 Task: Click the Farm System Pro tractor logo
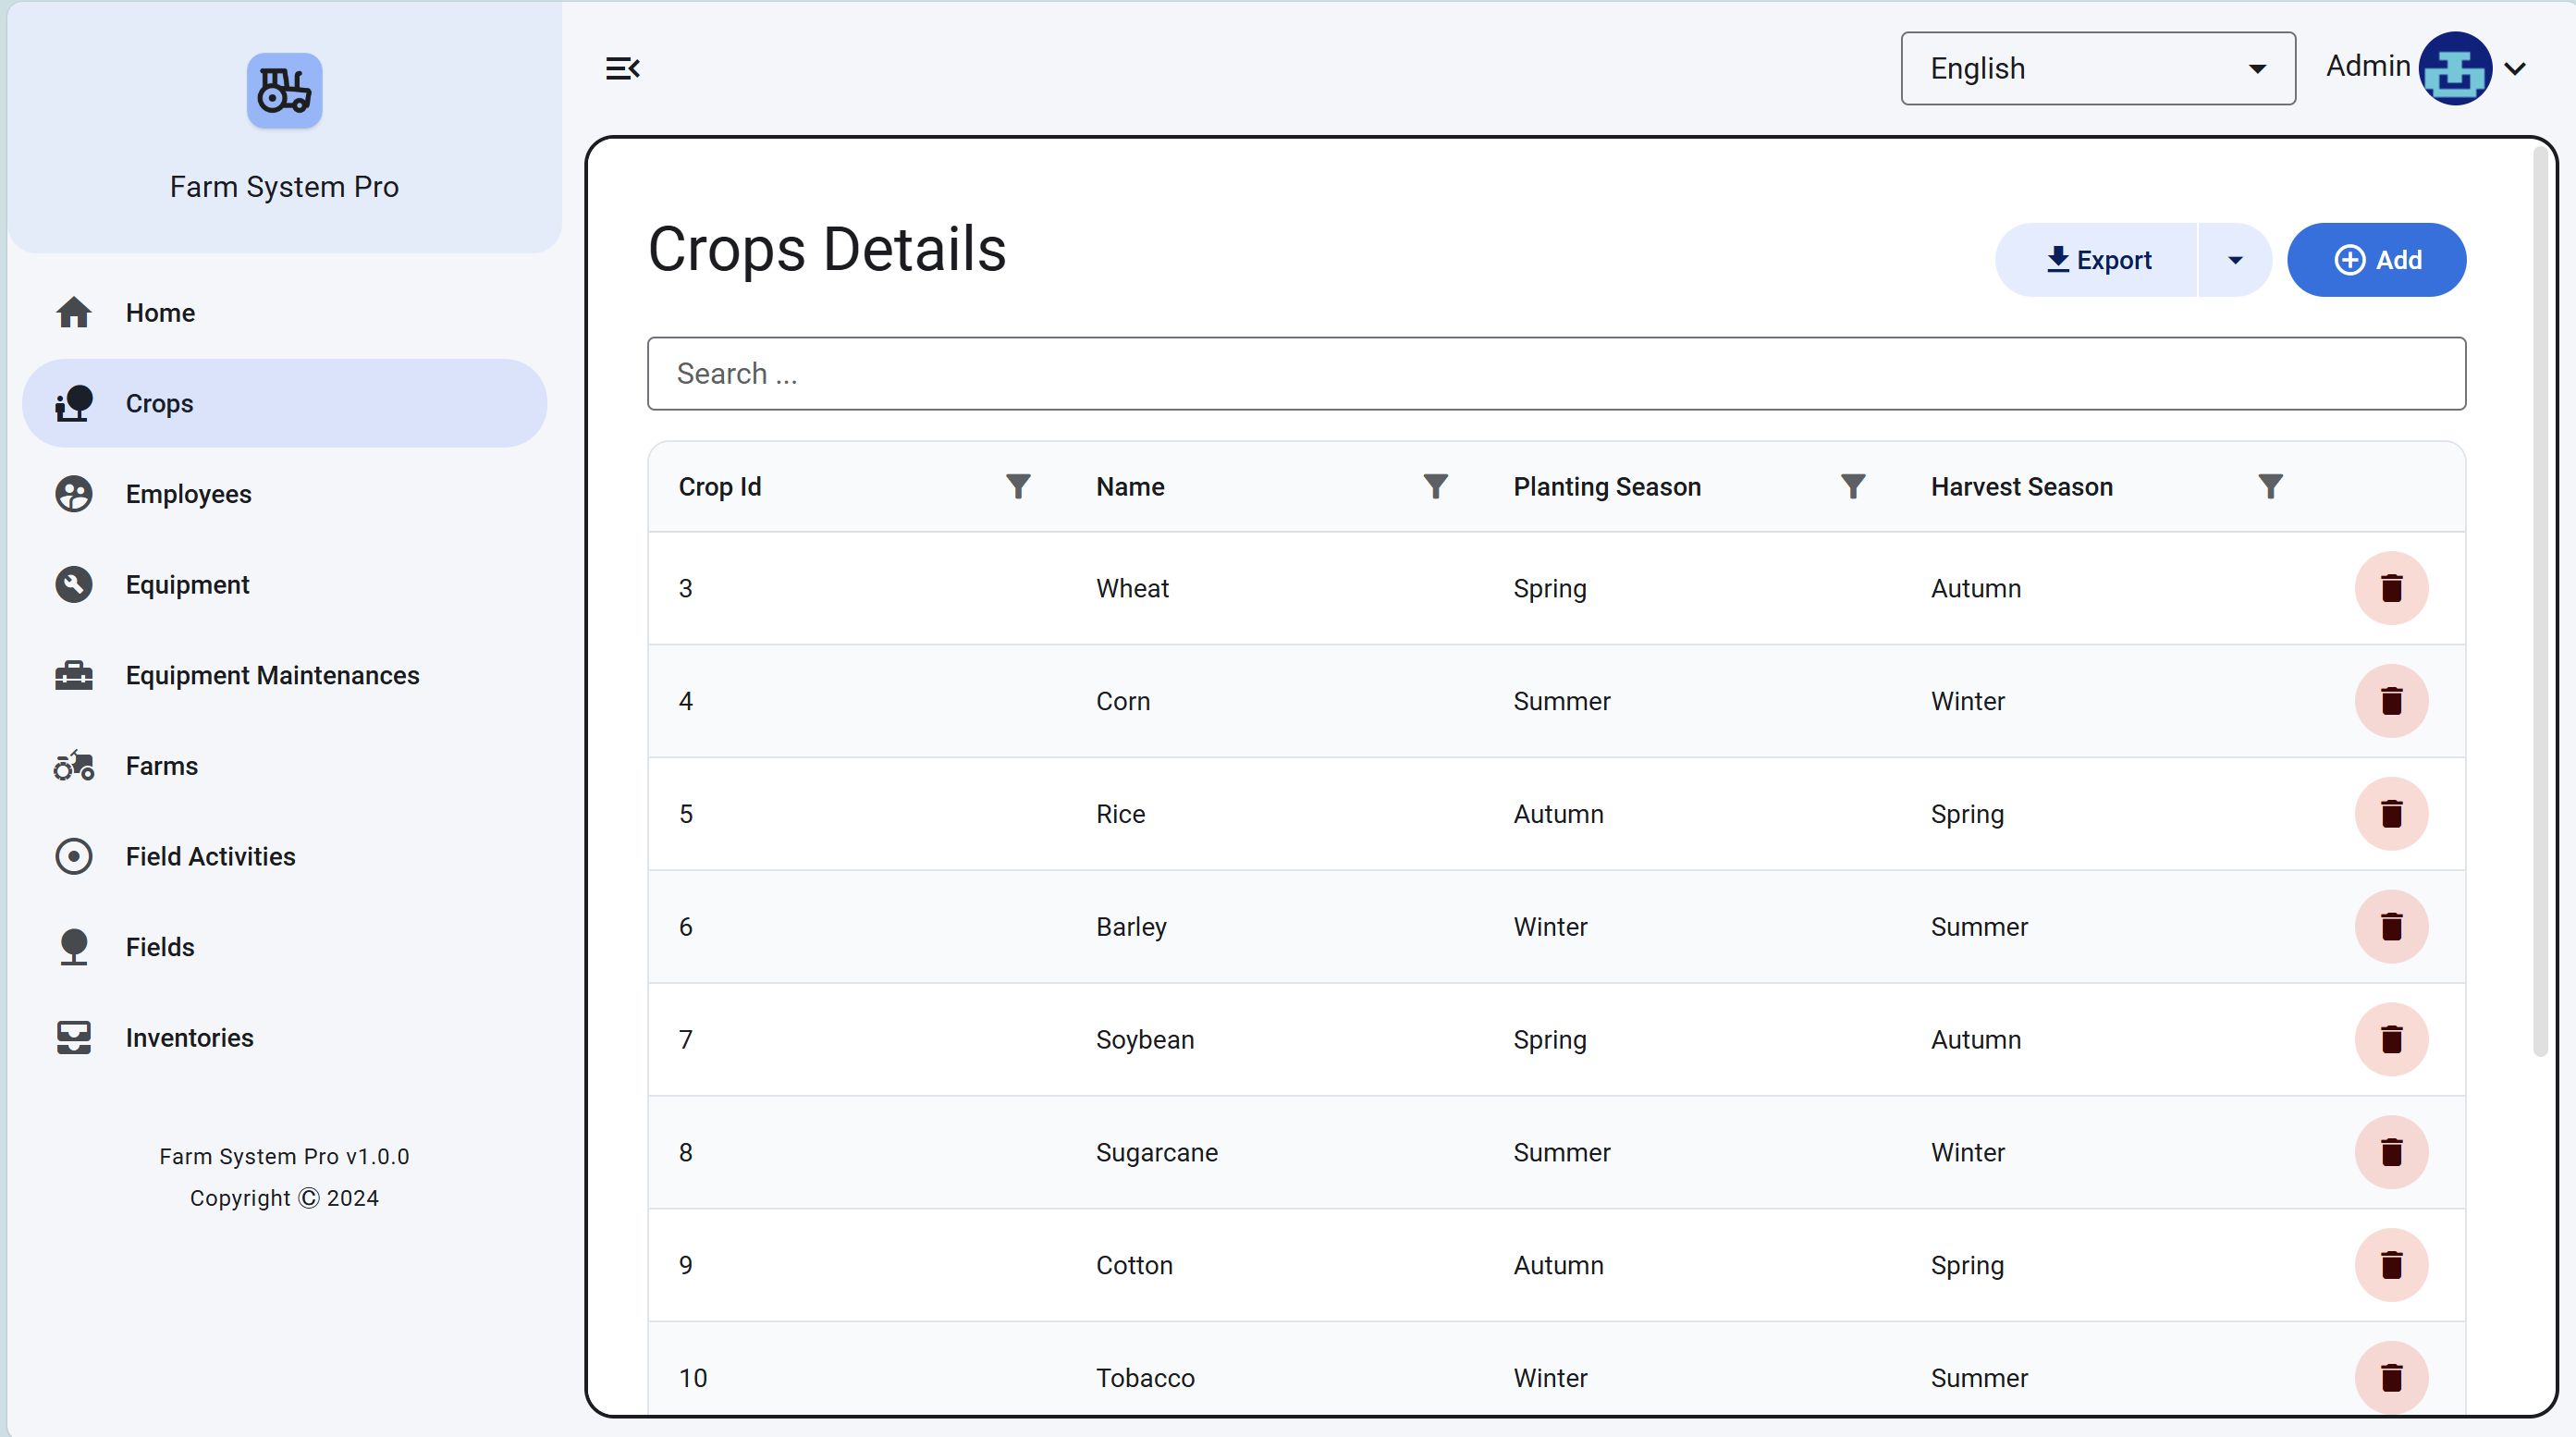[284, 90]
